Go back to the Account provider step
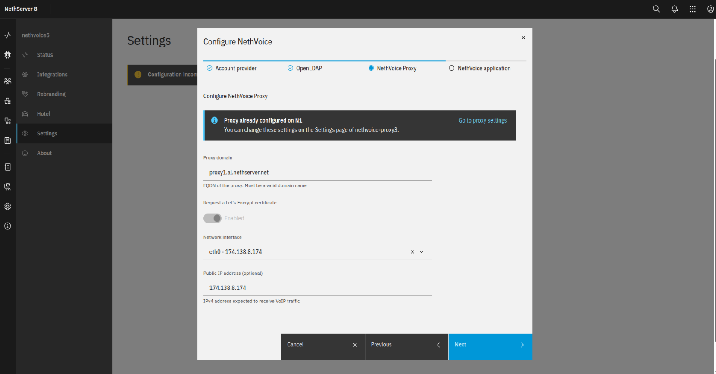 (235, 68)
